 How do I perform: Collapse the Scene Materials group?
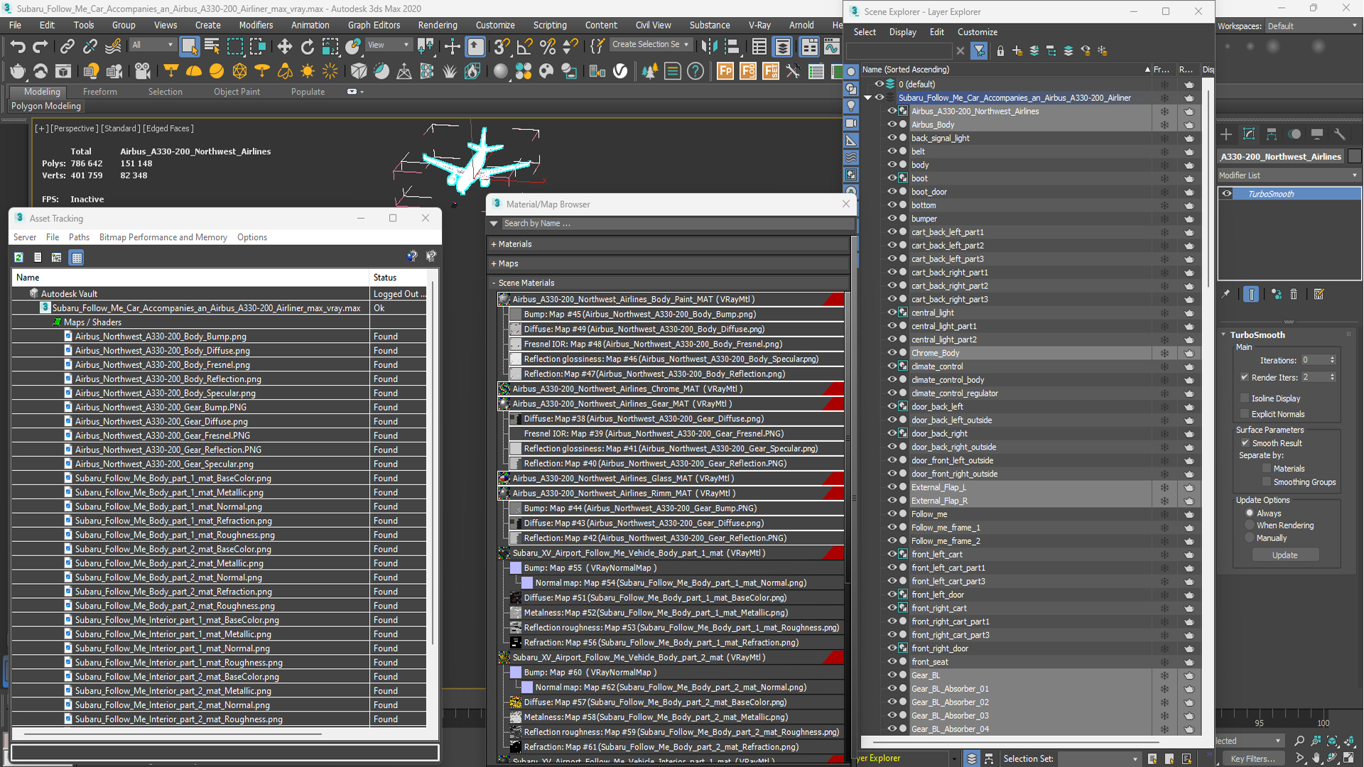click(x=494, y=283)
